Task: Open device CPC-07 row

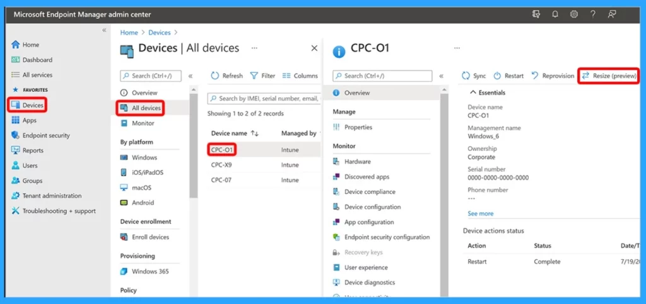Action: 264,181
